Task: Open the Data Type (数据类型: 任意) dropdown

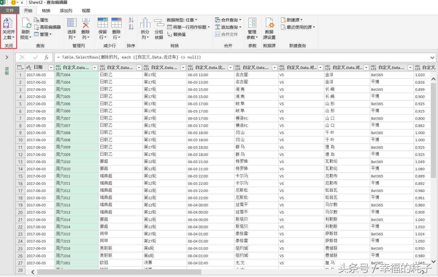Action: pos(182,20)
